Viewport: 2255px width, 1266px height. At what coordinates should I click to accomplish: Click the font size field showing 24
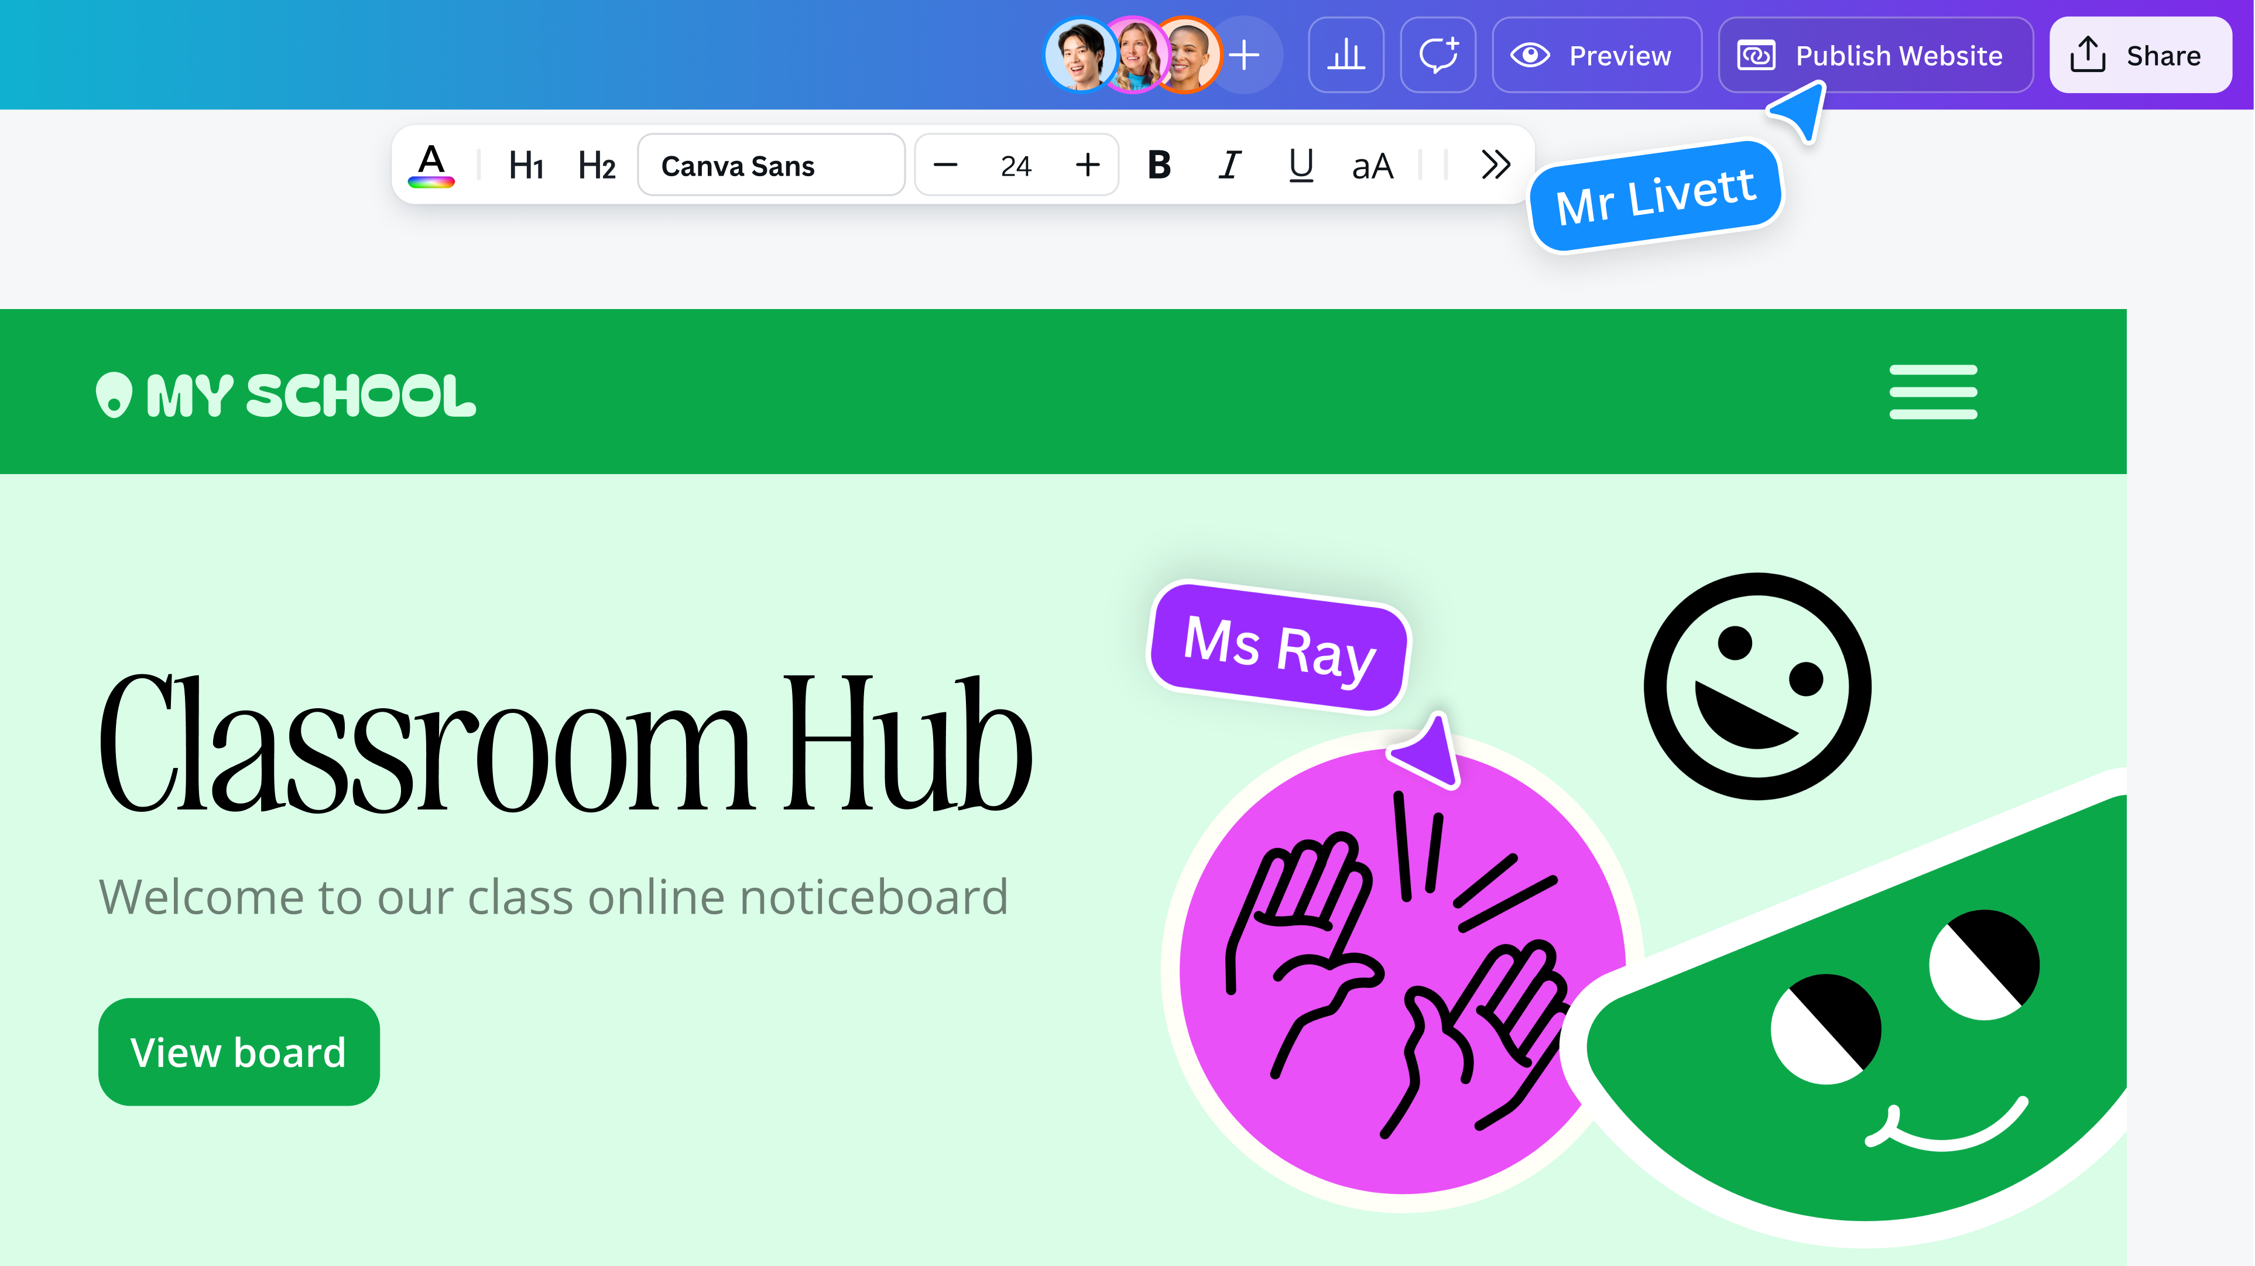click(1016, 164)
